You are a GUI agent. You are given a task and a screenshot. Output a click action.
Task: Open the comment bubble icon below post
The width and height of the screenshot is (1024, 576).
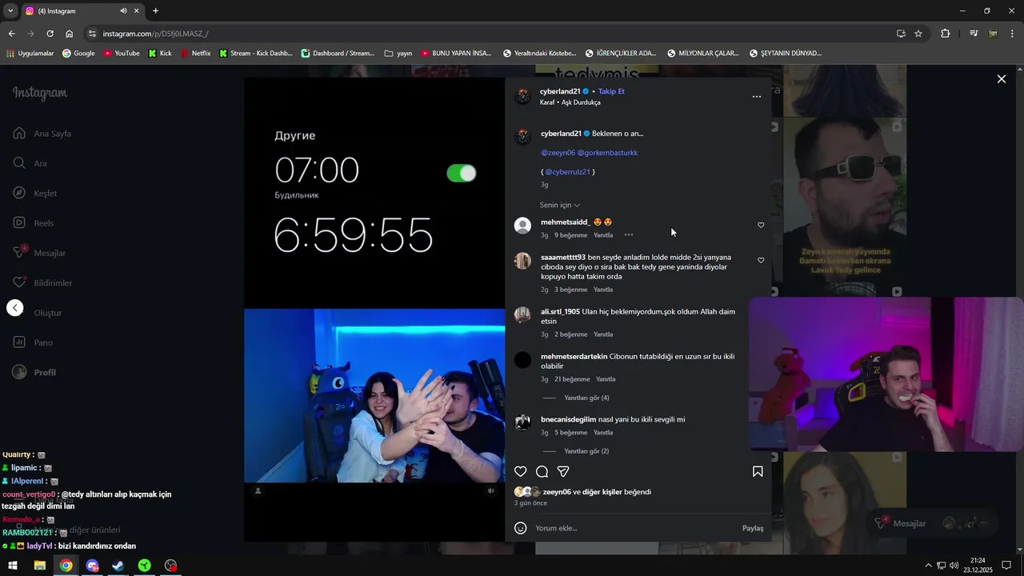click(x=542, y=472)
